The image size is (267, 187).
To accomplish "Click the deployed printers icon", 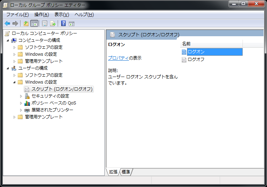I will point(27,110).
